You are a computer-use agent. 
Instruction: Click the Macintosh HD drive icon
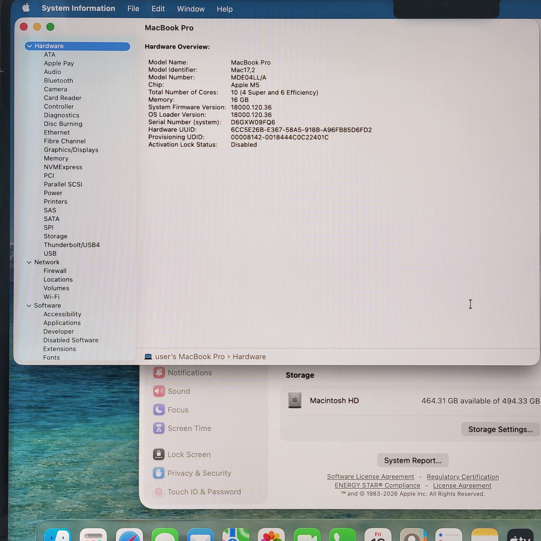pos(295,401)
